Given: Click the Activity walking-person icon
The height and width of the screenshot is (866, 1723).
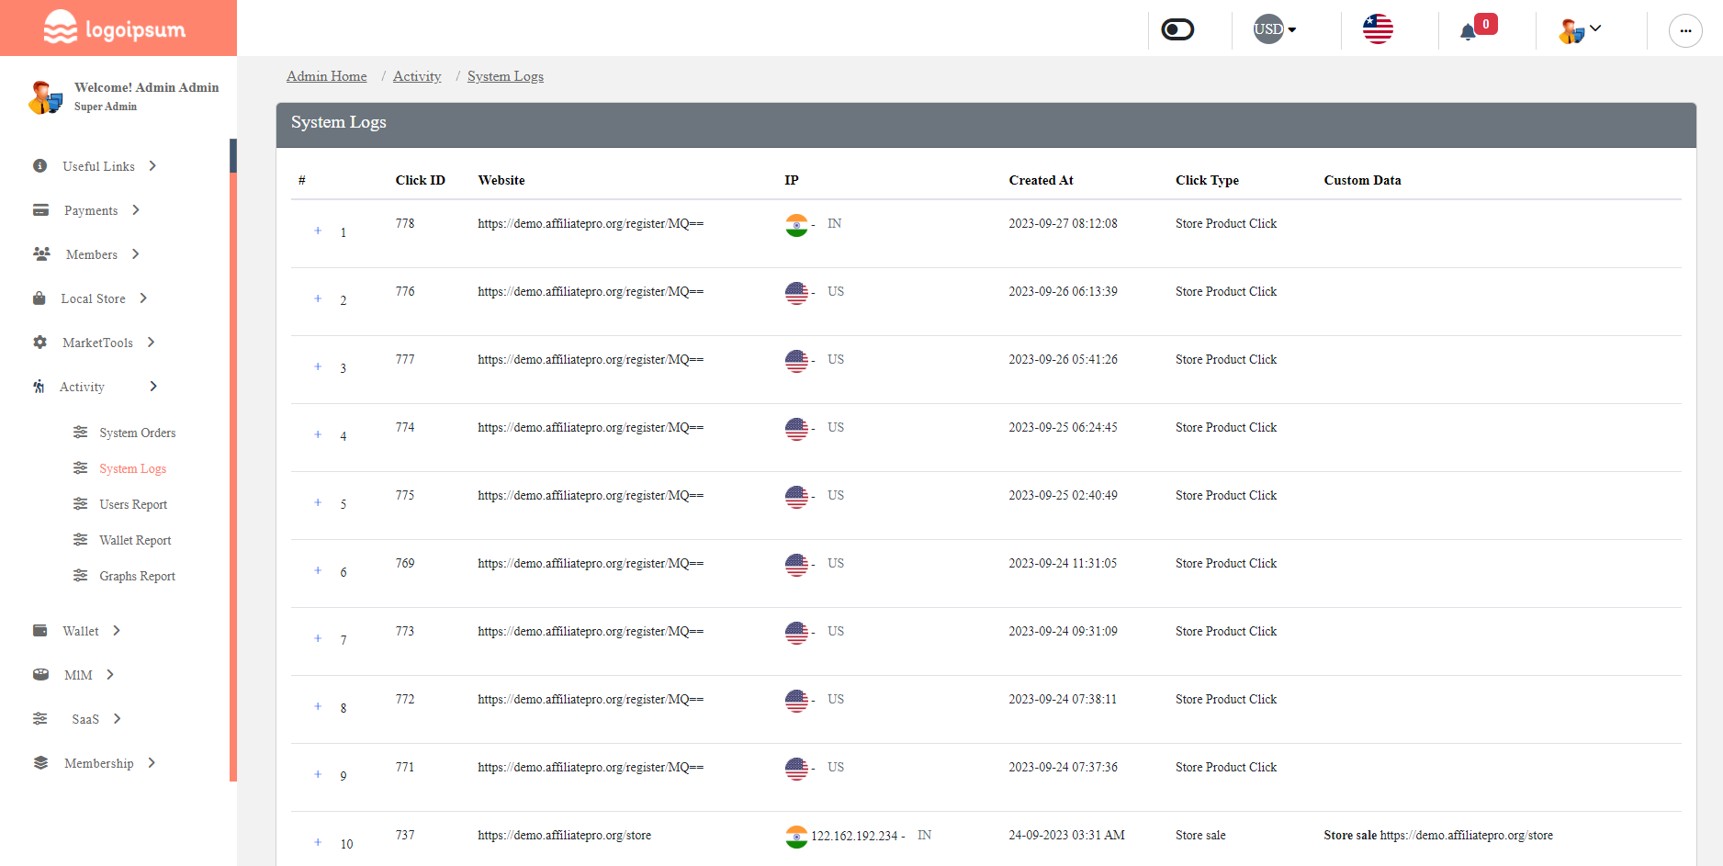Looking at the screenshot, I should (x=41, y=387).
